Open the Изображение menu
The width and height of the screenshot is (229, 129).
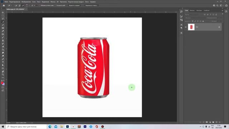click(x=26, y=2)
